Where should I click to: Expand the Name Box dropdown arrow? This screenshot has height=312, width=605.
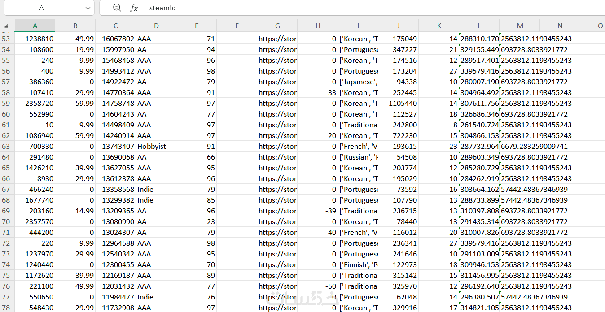(88, 8)
